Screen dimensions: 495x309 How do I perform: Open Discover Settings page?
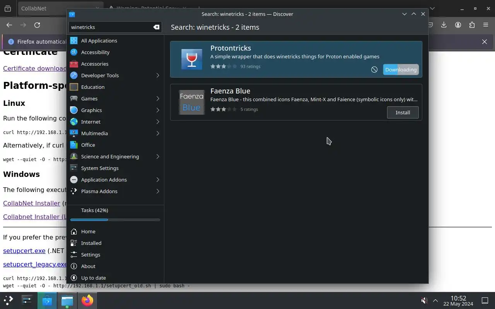coord(115,255)
